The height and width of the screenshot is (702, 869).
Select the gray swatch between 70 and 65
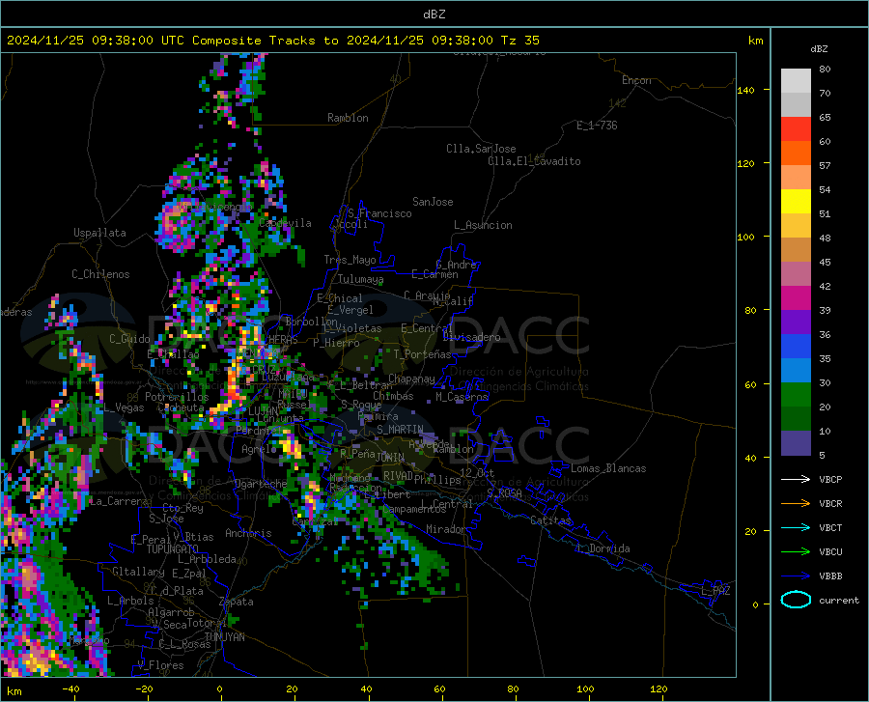pyautogui.click(x=796, y=104)
